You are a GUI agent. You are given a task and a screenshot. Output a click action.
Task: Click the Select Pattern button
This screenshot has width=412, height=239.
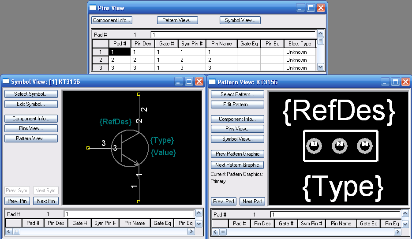coord(237,94)
